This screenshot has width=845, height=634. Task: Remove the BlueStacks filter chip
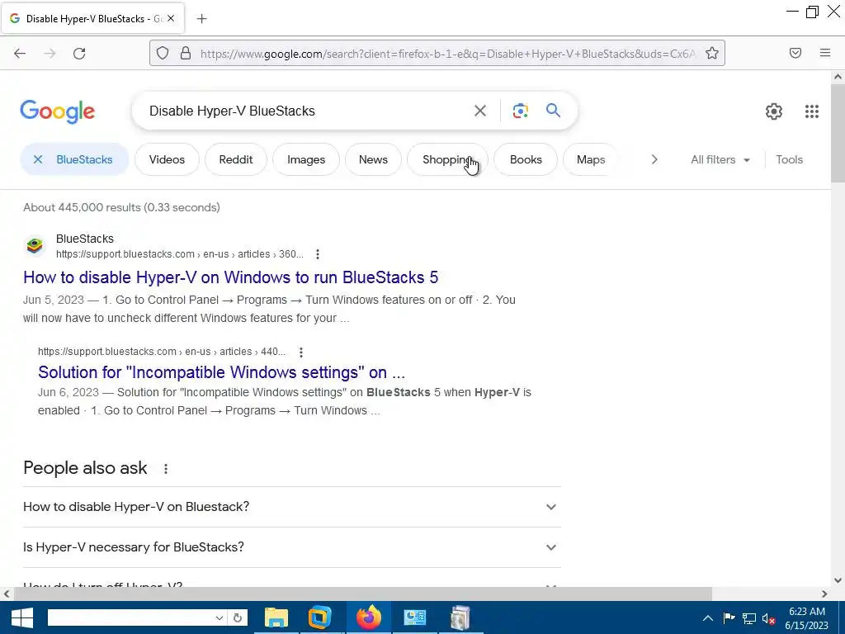tap(38, 159)
